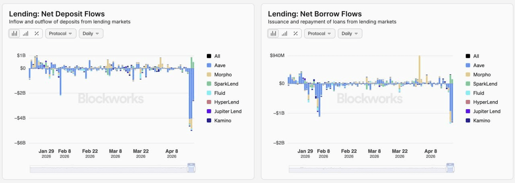
Task: Click right range handle on deposit flows timeline
Action: (x=195, y=169)
